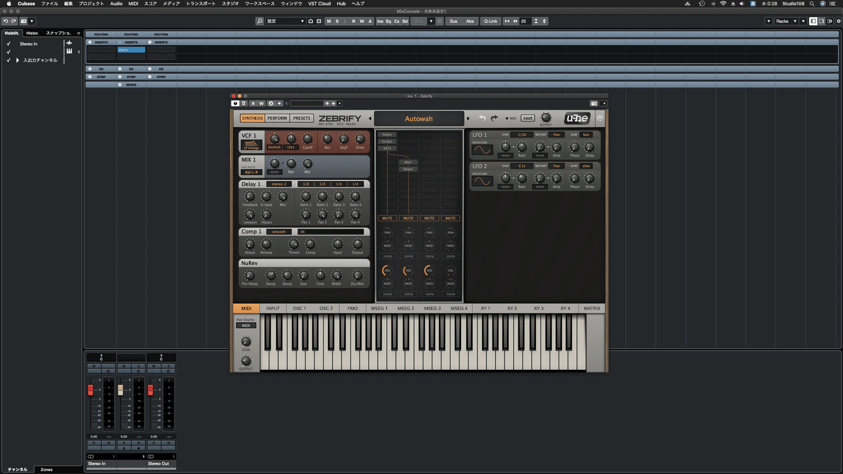843x474 pixels.
Task: Click the zoom width reduce icon
Action: 507,21
